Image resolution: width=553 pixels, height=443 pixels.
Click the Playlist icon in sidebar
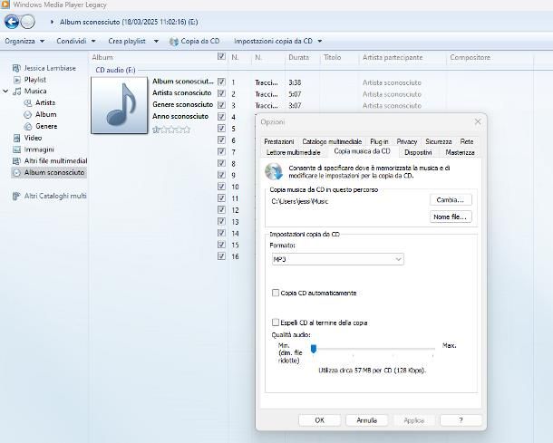[17, 80]
